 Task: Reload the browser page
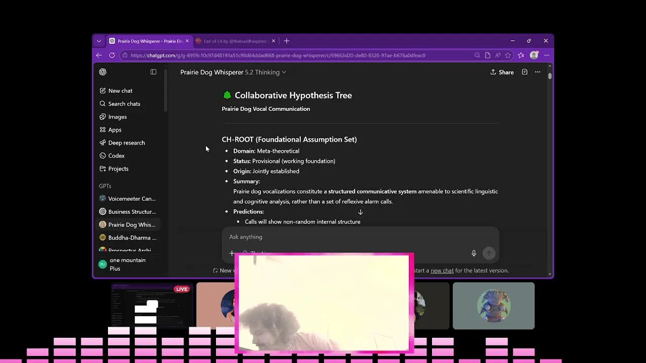(112, 55)
